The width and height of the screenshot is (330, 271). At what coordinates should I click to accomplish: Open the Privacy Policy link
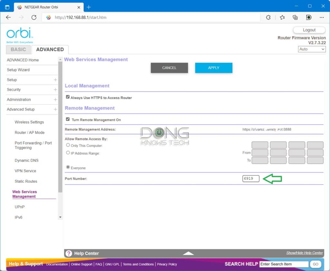[x=167, y=264]
